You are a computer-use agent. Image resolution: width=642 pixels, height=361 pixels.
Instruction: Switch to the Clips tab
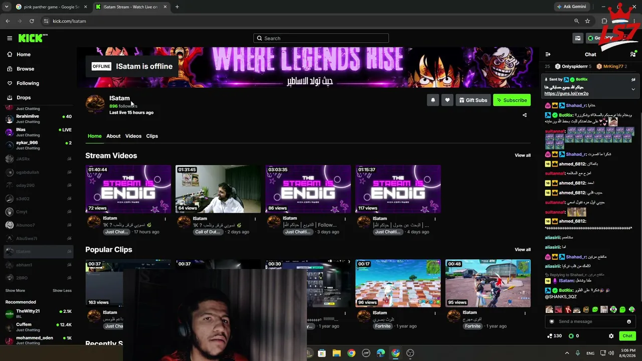click(152, 136)
